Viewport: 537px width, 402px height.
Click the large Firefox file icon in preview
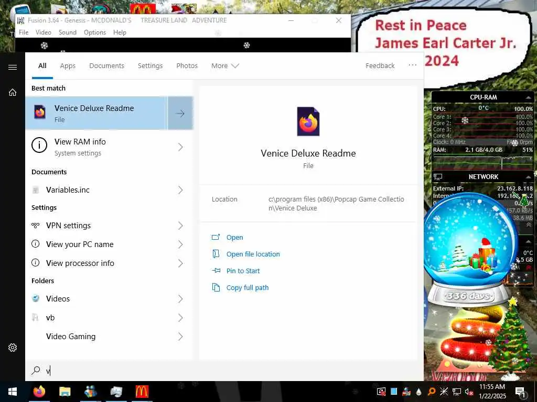click(308, 121)
